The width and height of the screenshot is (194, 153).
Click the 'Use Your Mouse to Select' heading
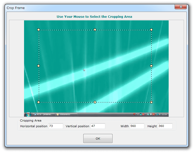pos(94,17)
